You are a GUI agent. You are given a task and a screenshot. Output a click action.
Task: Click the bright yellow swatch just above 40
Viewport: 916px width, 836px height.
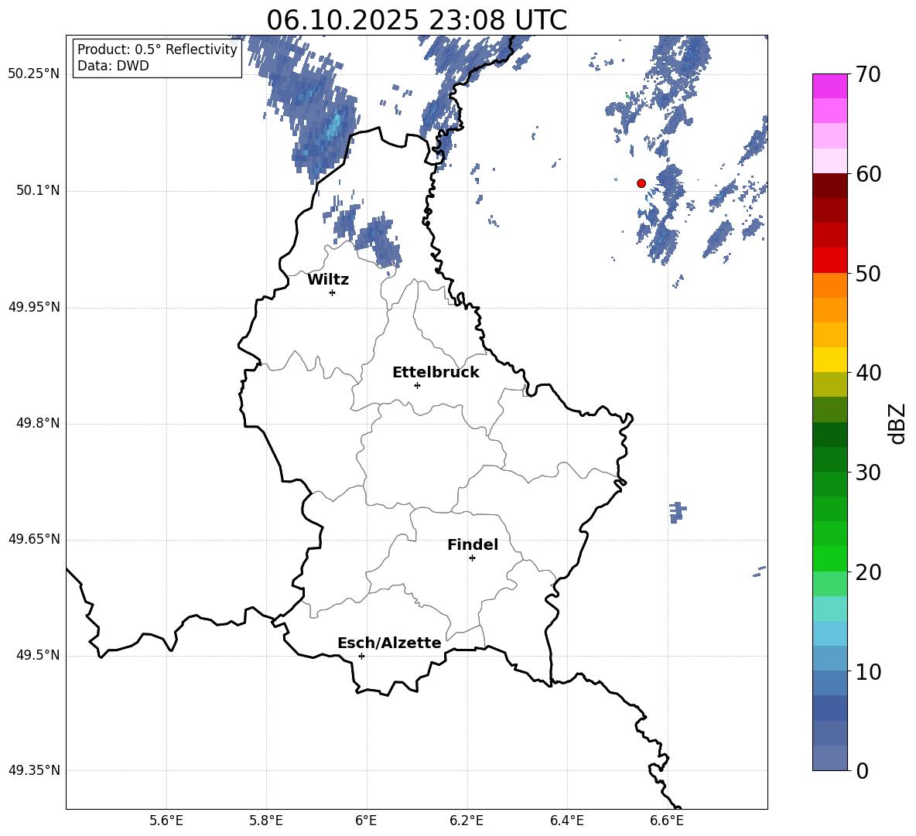(830, 360)
